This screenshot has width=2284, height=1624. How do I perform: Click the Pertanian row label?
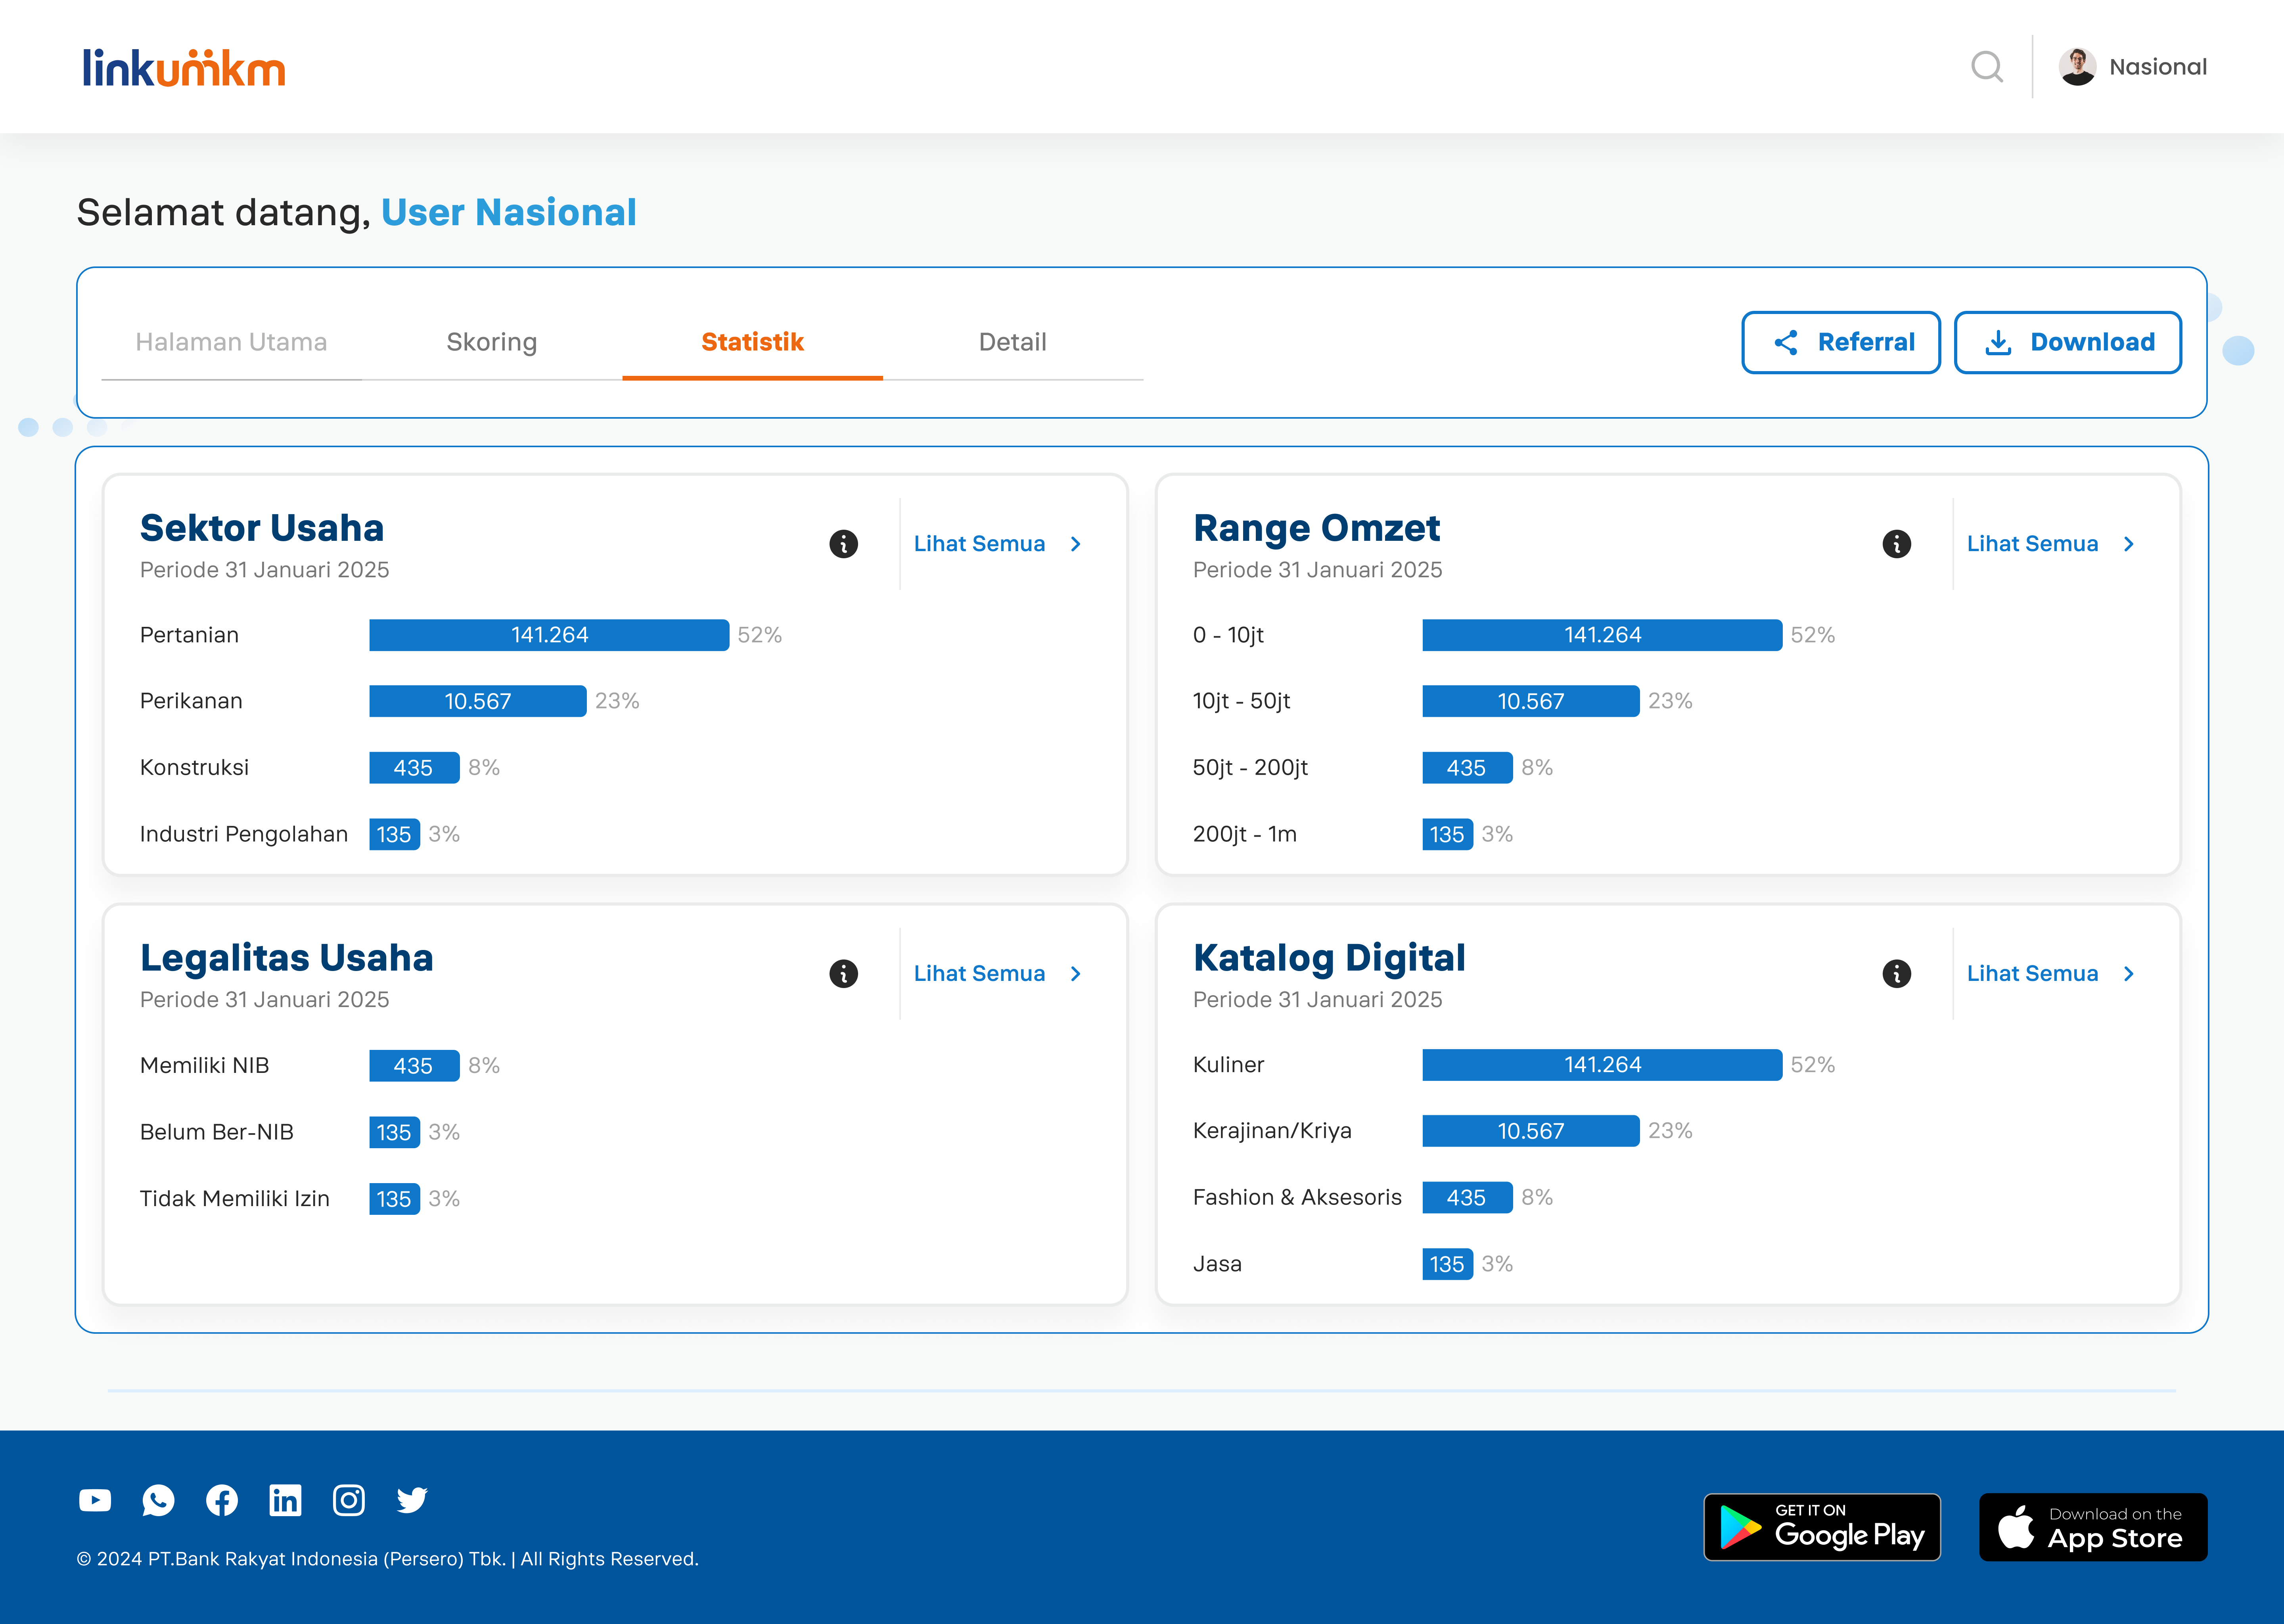pos(189,635)
